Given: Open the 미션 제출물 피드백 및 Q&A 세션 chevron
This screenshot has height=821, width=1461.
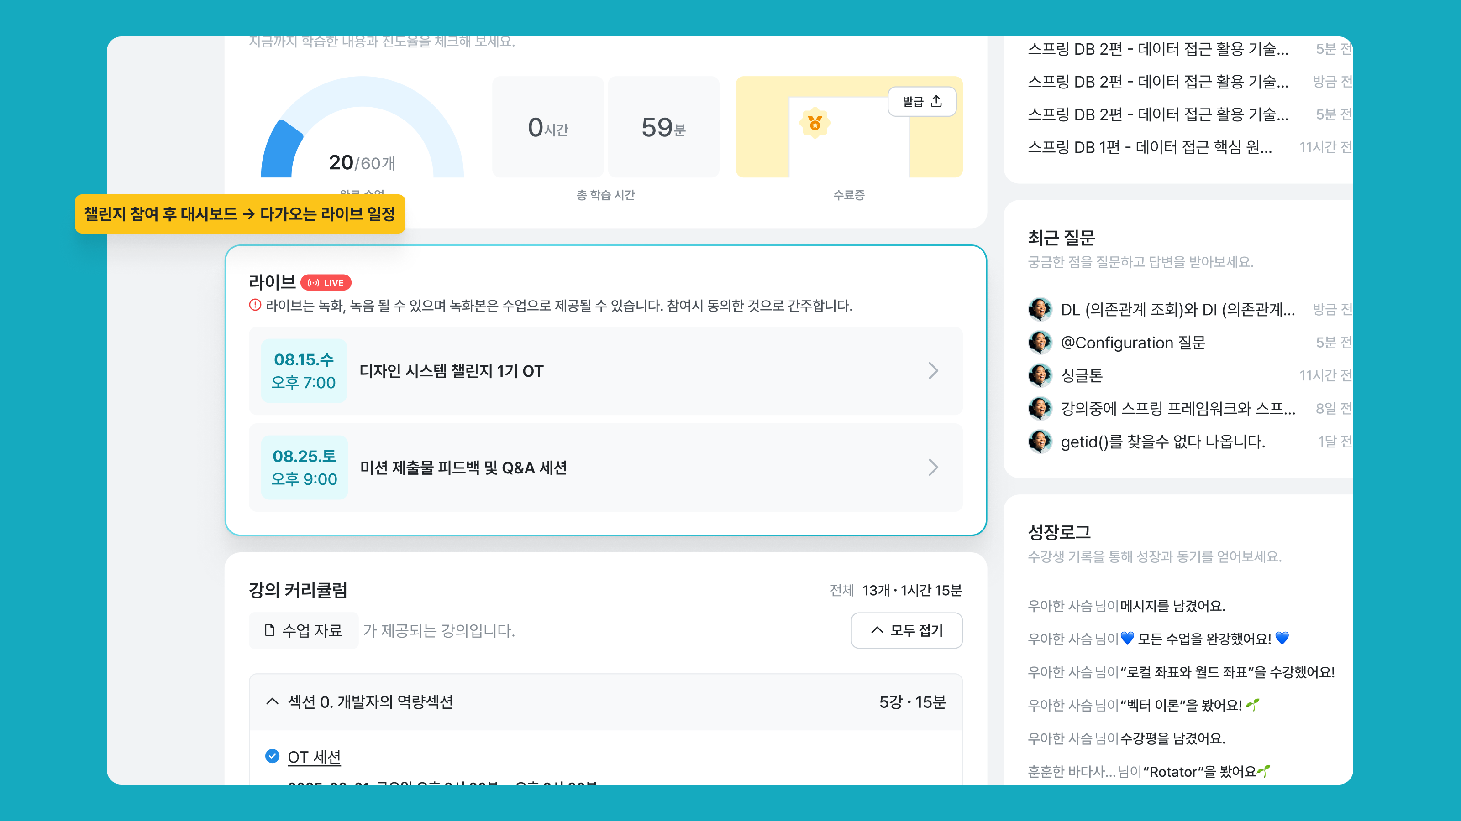Looking at the screenshot, I should pos(934,468).
